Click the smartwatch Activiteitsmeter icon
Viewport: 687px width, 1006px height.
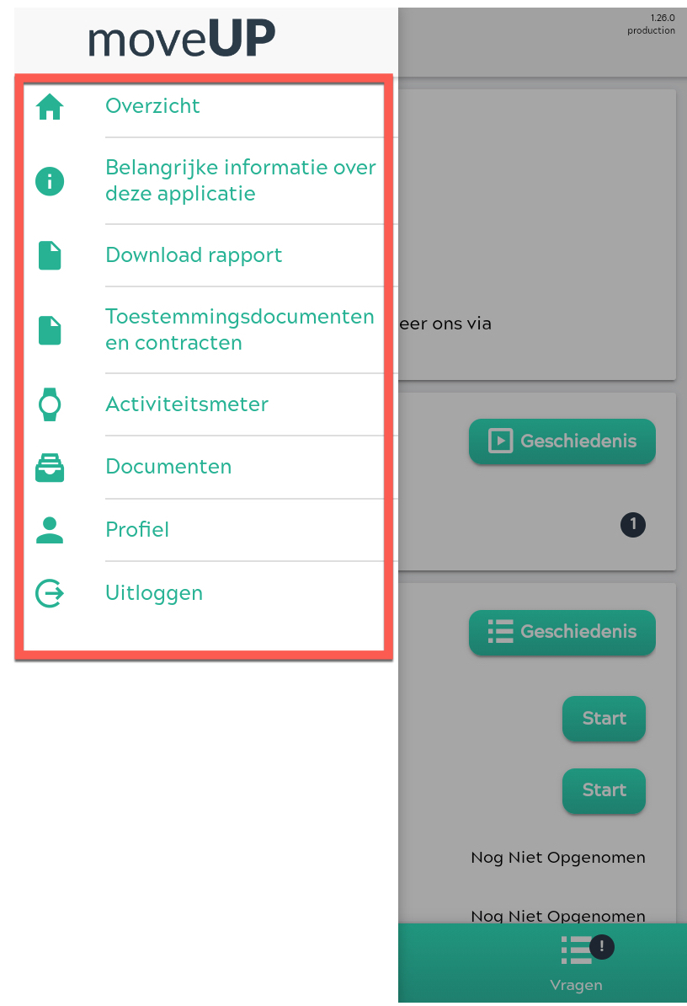50,404
